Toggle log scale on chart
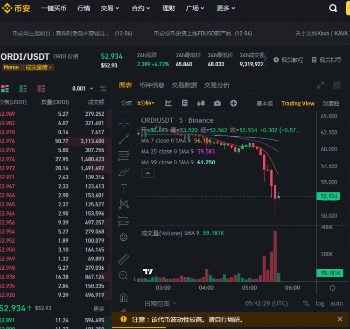Screen dimensions: 350x329 pyautogui.click(x=320, y=303)
